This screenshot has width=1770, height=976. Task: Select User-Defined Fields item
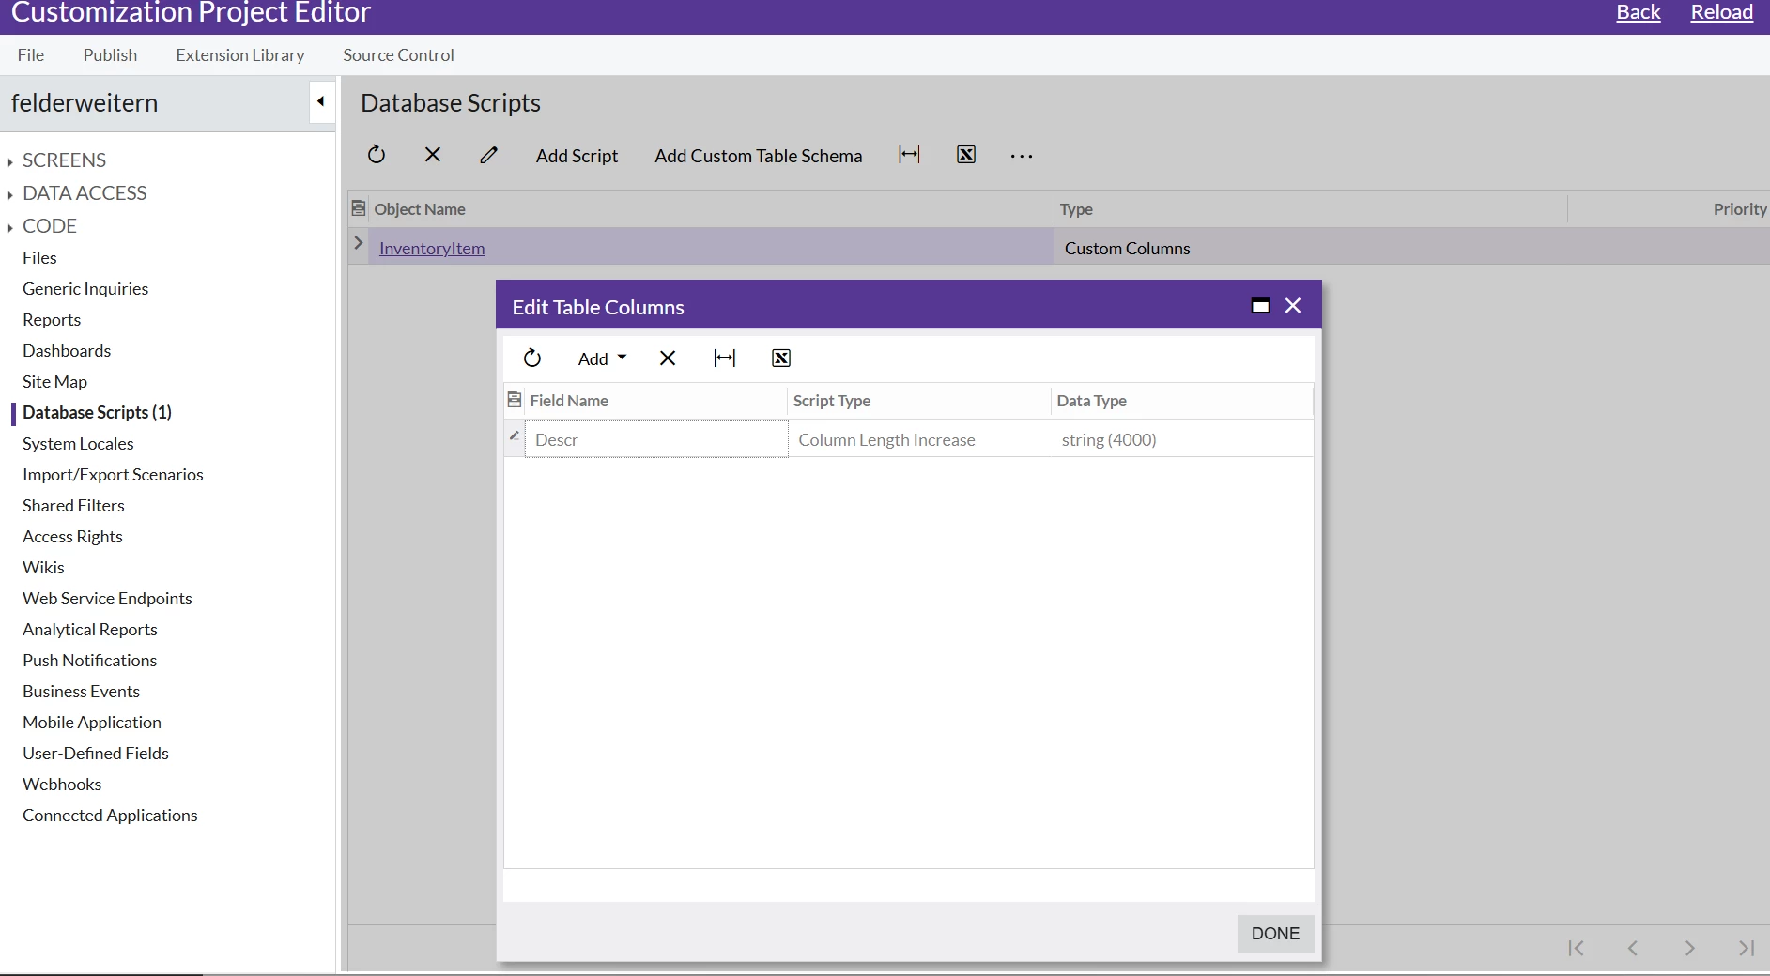[x=96, y=754]
